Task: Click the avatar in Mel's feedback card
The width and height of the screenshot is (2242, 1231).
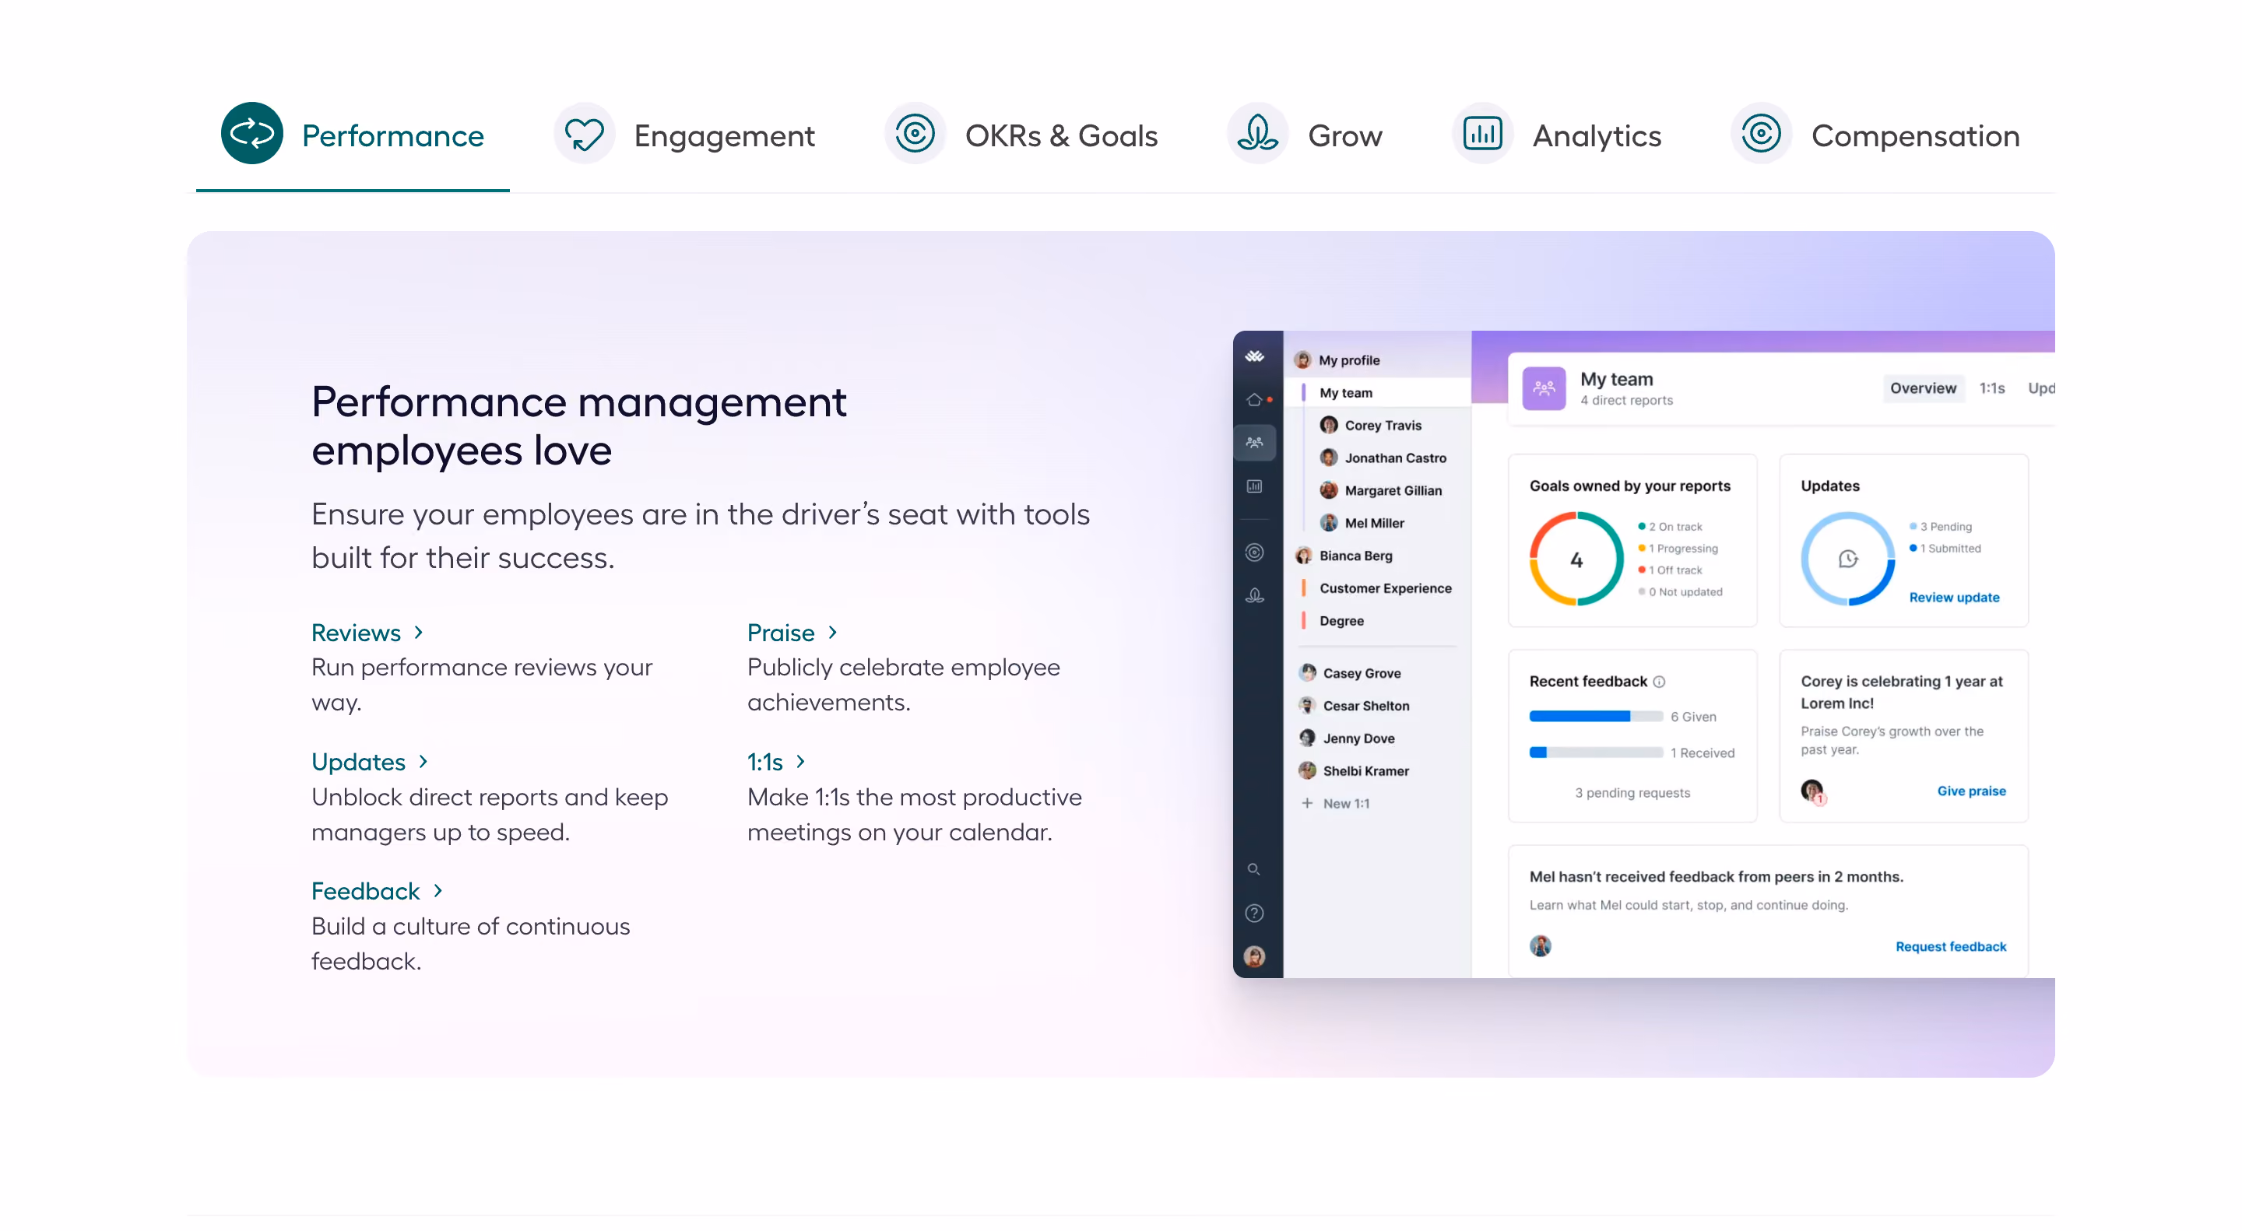Action: [1540, 946]
